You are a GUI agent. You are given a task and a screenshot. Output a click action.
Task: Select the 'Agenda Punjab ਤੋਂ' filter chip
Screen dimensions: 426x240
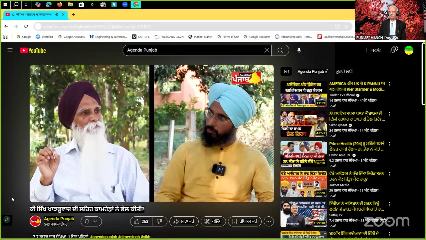[x=313, y=71]
